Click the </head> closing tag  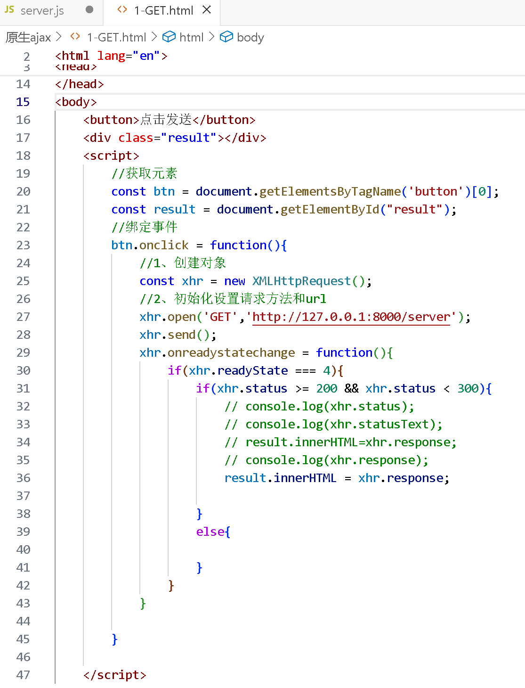coord(80,84)
